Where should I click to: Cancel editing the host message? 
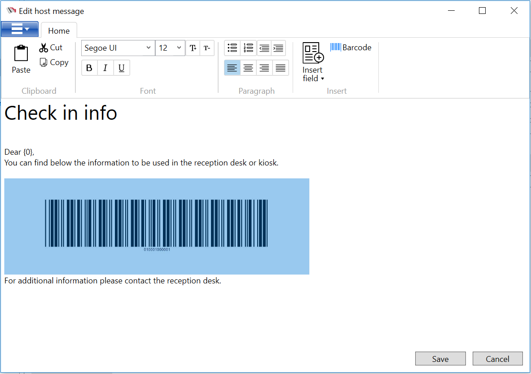[x=497, y=359]
